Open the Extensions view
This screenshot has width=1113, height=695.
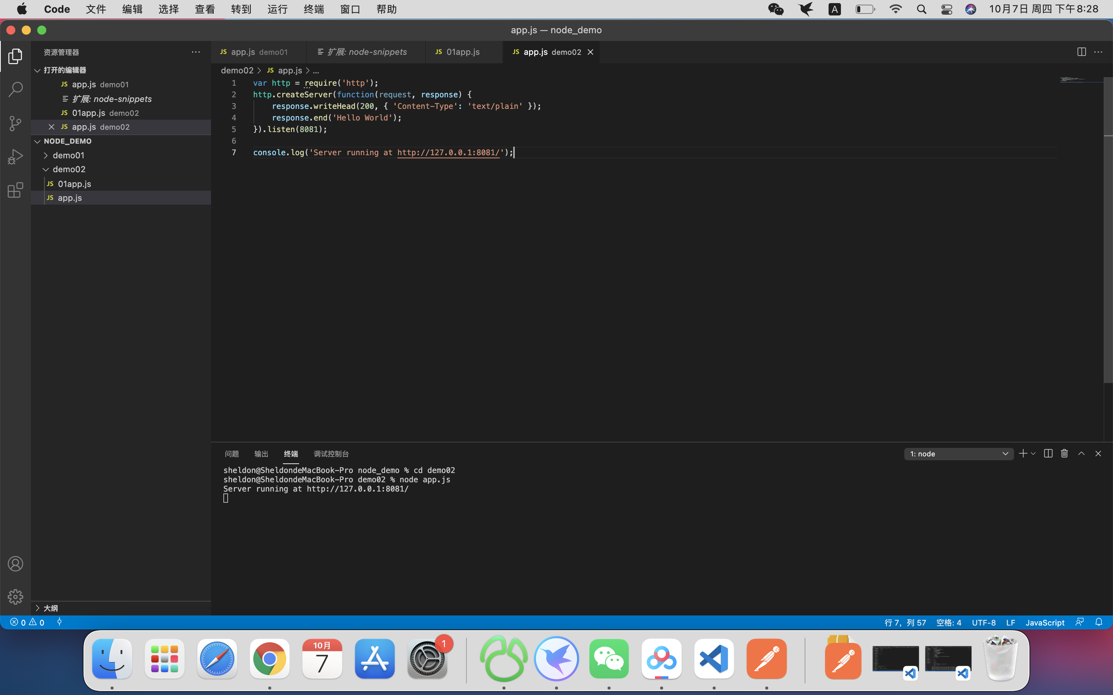(15, 190)
